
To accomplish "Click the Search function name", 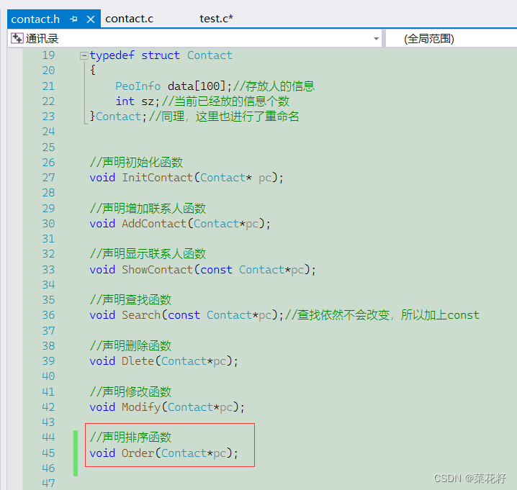I will tap(141, 315).
